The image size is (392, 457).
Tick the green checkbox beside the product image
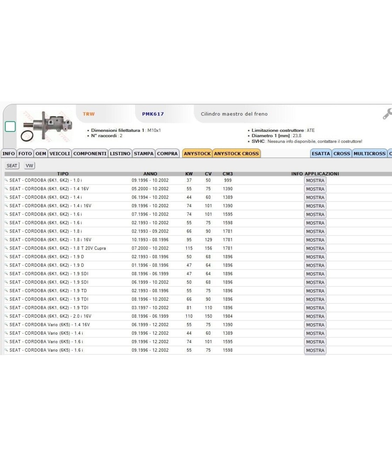10,127
